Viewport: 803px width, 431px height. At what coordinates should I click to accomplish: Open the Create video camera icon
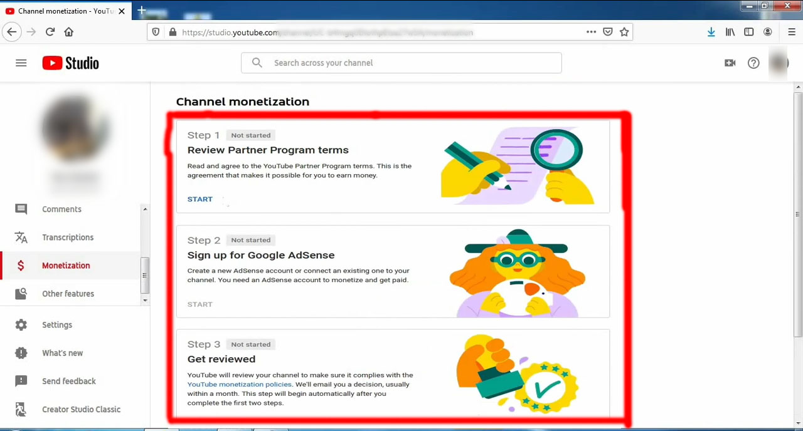(x=730, y=63)
